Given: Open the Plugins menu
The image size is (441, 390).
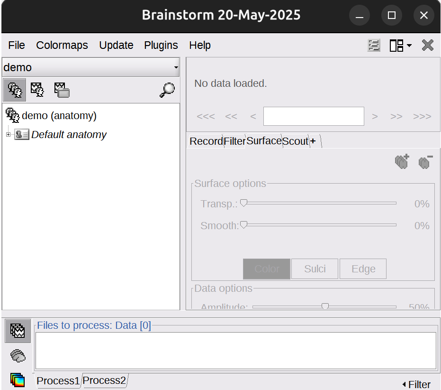Looking at the screenshot, I should click(161, 46).
